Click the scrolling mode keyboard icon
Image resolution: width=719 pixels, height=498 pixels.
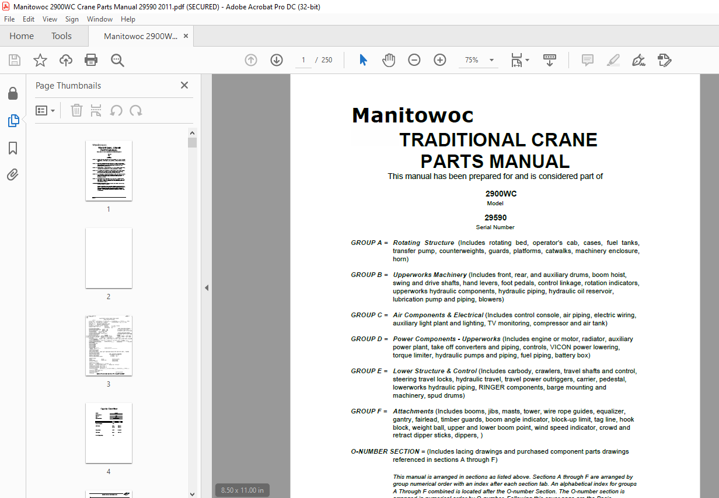[549, 60]
